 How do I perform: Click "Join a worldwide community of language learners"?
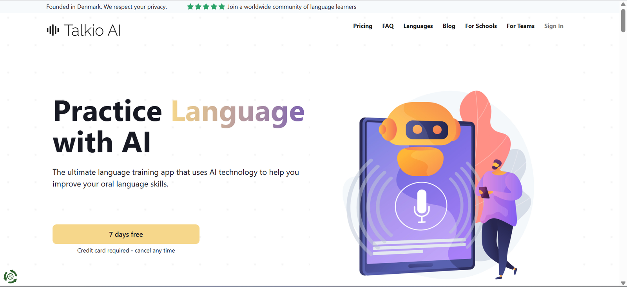pyautogui.click(x=292, y=7)
